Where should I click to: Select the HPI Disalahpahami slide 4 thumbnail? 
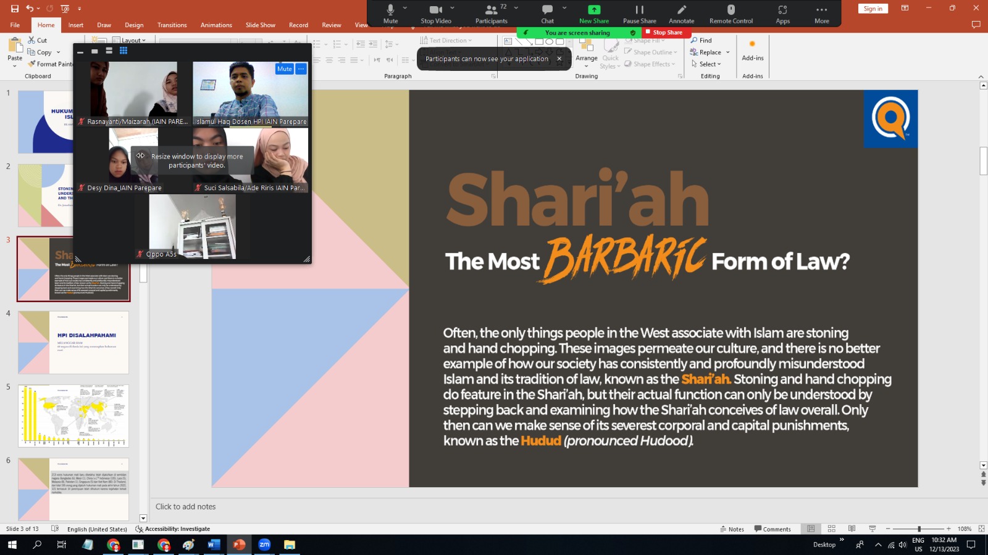tap(73, 342)
